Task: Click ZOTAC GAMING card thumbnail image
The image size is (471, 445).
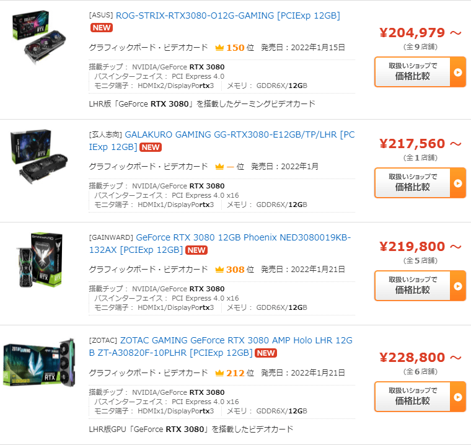Action: [39, 362]
